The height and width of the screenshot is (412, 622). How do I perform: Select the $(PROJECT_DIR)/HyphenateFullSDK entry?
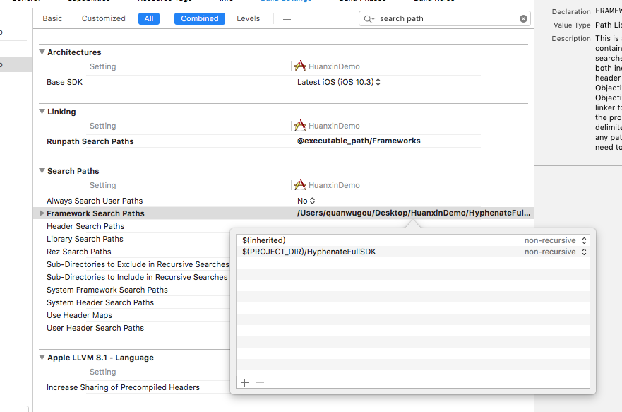(x=309, y=252)
